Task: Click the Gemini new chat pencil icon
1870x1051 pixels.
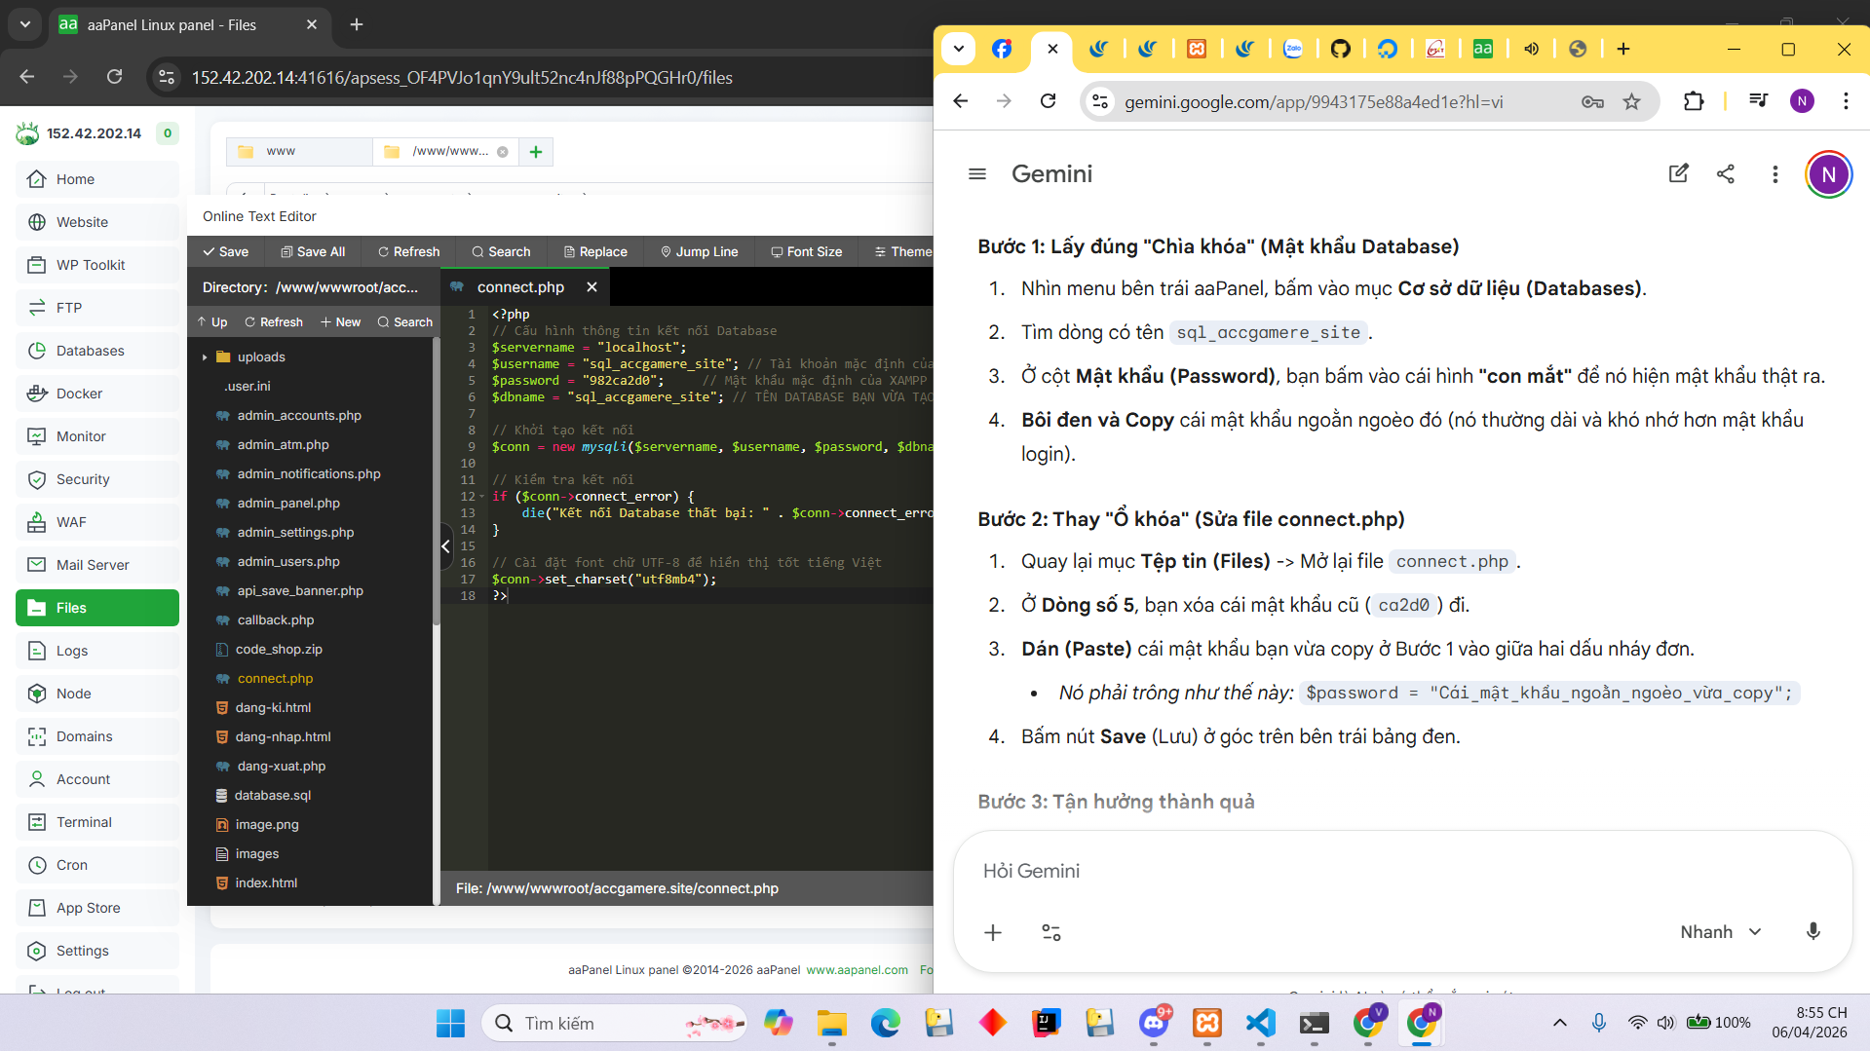Action: 1678,173
